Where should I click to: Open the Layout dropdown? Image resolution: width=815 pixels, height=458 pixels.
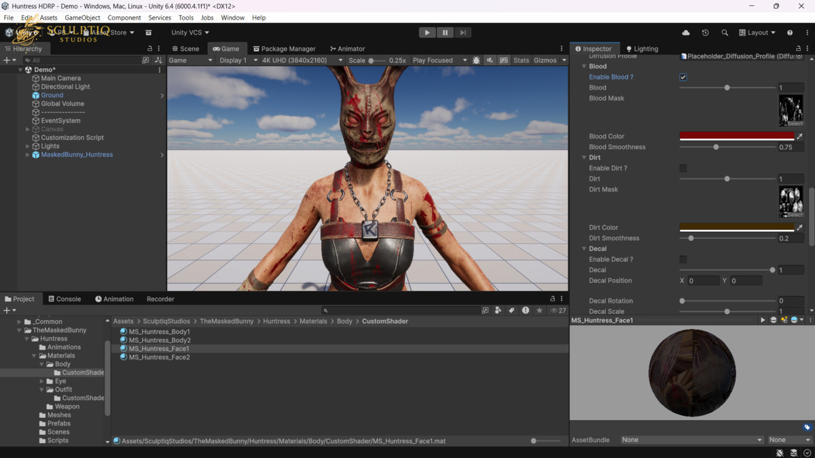757,33
